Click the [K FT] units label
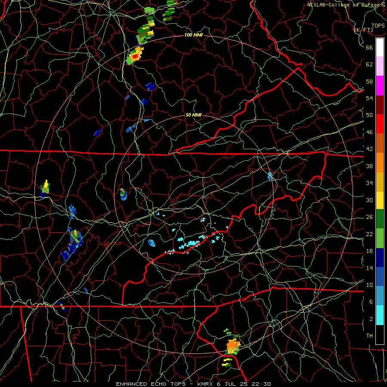This screenshot has width=387, height=387. click(x=363, y=30)
